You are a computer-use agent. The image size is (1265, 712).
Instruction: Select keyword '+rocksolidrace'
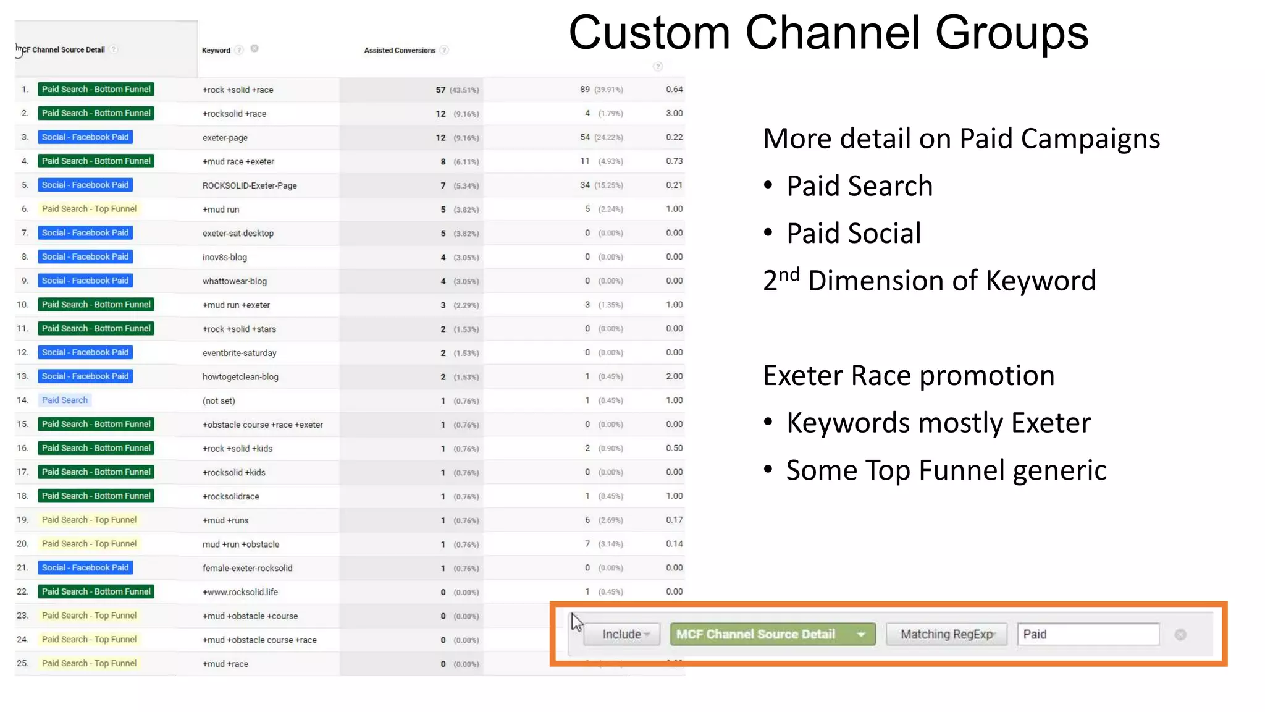[231, 497]
